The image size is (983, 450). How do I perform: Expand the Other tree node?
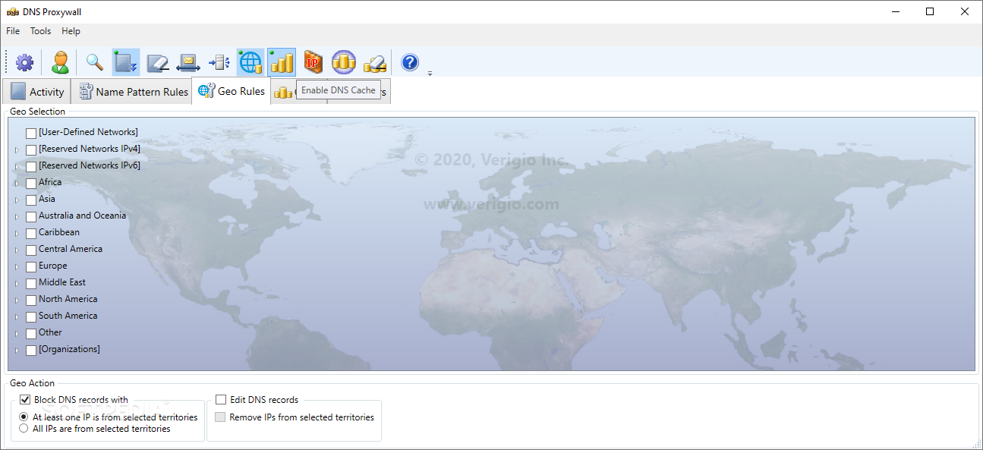(x=17, y=333)
